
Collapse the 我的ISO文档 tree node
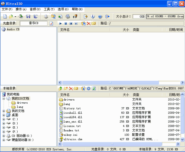pos(4,98)
